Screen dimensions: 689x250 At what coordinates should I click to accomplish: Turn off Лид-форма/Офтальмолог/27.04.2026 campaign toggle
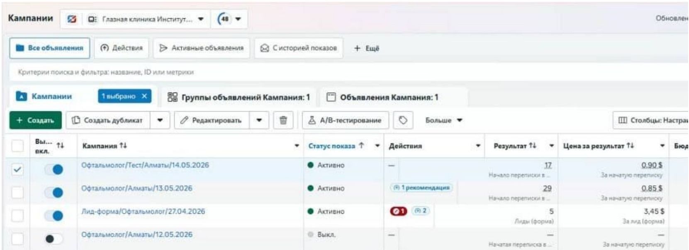pos(54,216)
